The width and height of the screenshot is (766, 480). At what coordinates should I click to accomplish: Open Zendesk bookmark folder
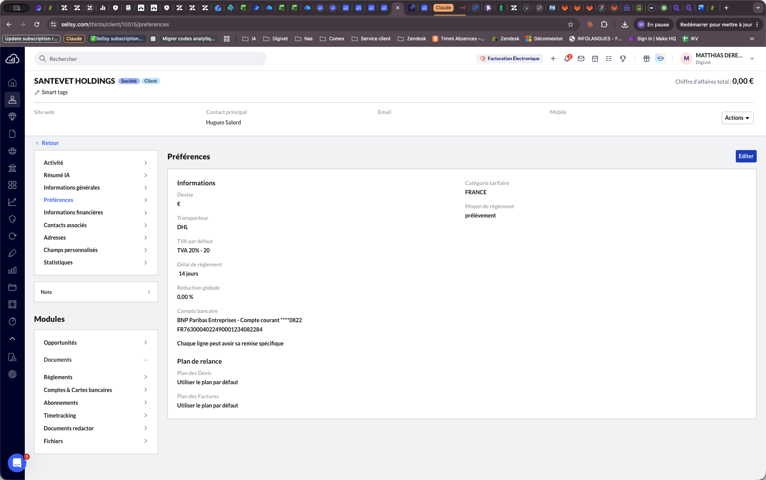(412, 39)
